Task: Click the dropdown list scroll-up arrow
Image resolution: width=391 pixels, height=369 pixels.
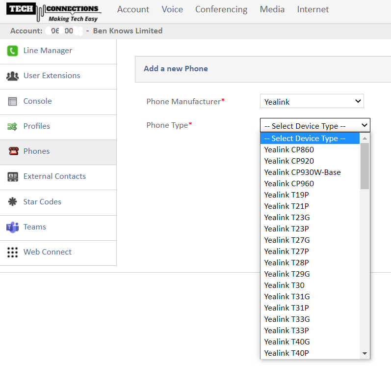Action: pos(365,138)
